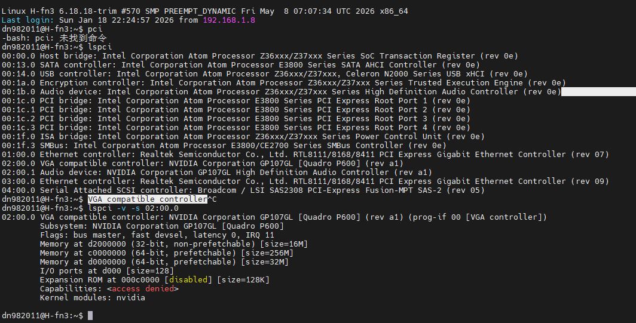Click the highlighted 'VGA compatible controller' text
Image resolution: width=636 pixels, height=323 pixels.
click(147, 199)
